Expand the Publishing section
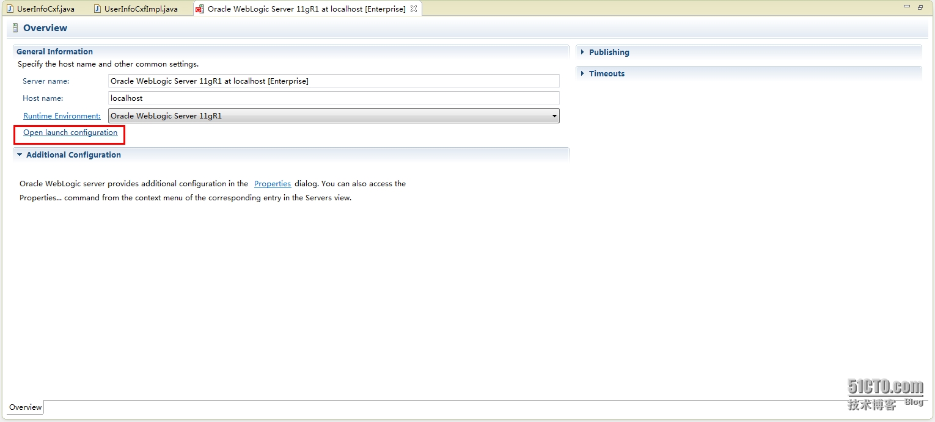935x422 pixels. tap(582, 52)
